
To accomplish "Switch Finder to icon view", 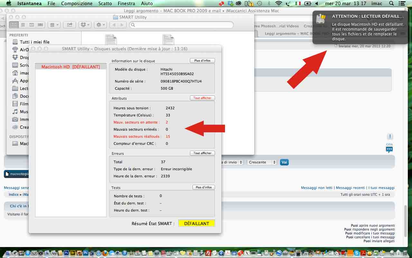I will pyautogui.click(x=14, y=25).
